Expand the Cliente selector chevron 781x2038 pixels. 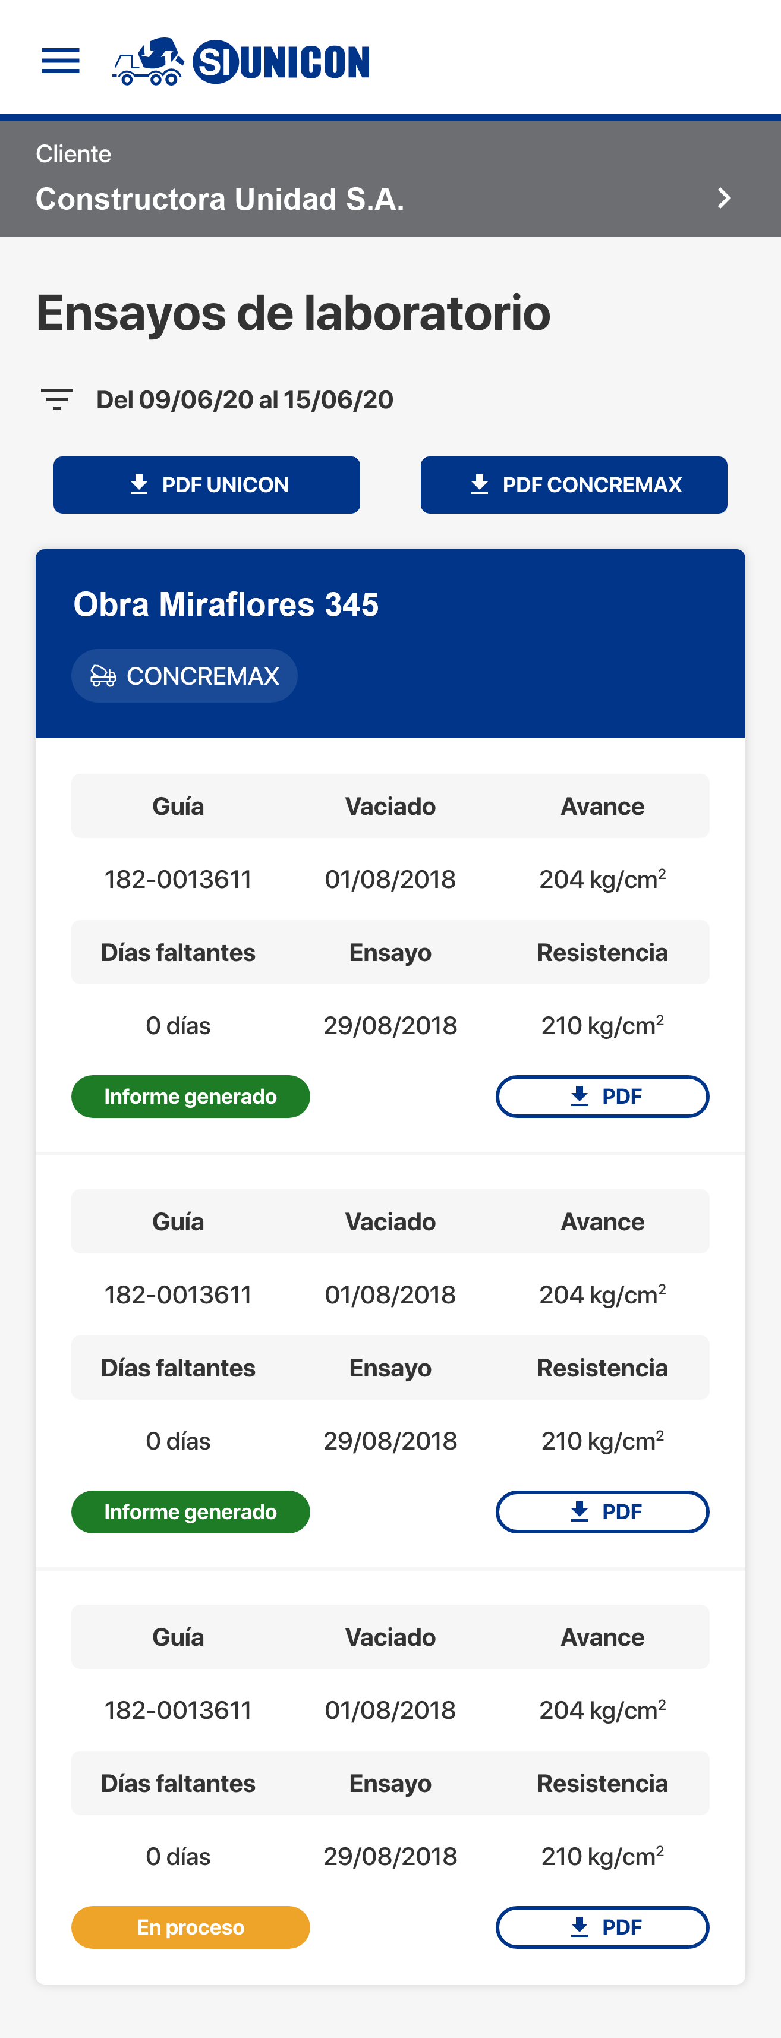pyautogui.click(x=723, y=198)
